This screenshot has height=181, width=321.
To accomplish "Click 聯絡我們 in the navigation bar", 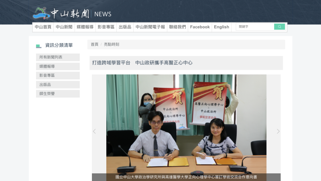I will coord(177,27).
